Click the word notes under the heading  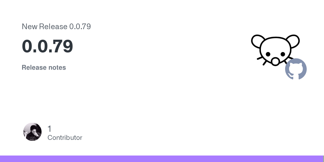[x=57, y=67]
